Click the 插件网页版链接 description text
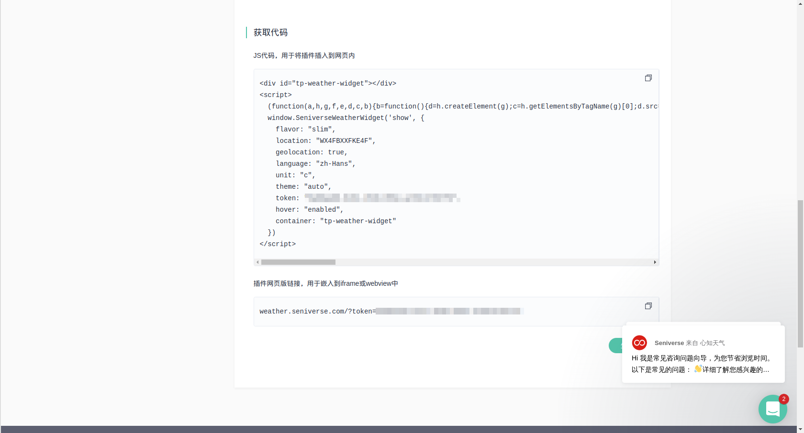Viewport: 804px width, 433px height. 325,283
